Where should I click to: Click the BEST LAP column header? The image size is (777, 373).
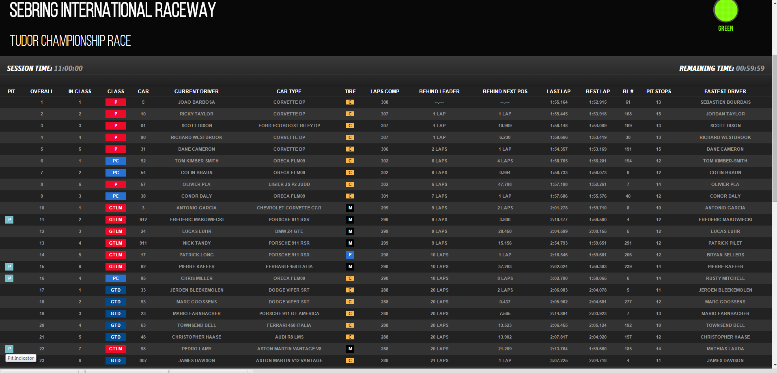[x=598, y=91]
